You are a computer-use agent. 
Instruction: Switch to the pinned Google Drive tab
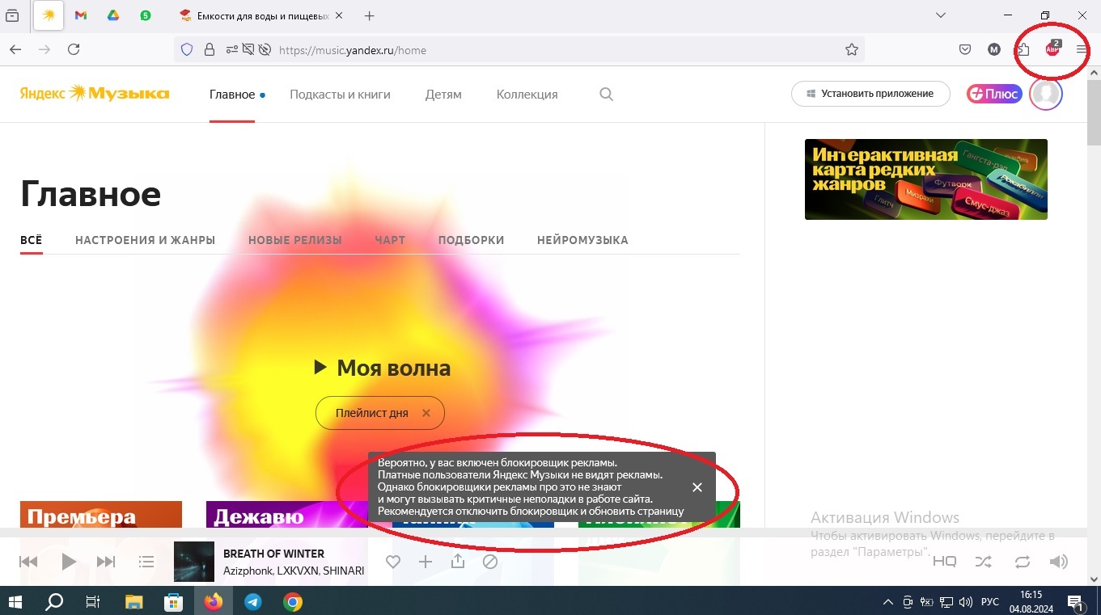click(x=113, y=15)
